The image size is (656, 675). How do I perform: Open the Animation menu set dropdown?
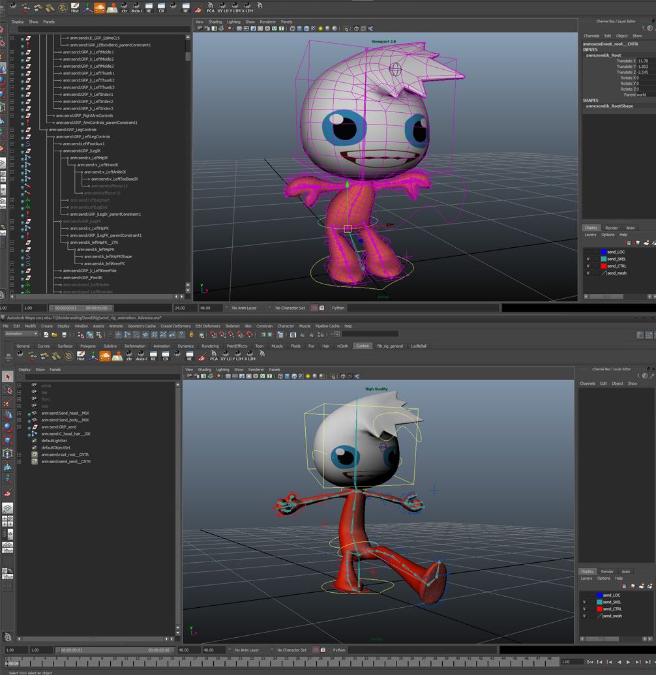21,334
